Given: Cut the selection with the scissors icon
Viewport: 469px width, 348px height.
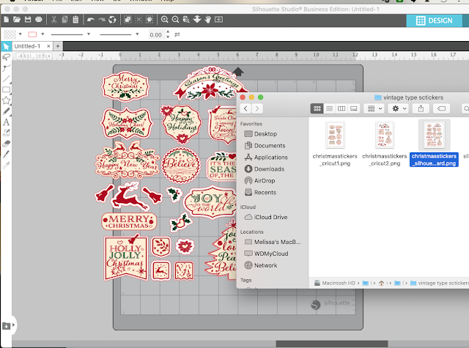Looking at the screenshot, I should coord(53,20).
